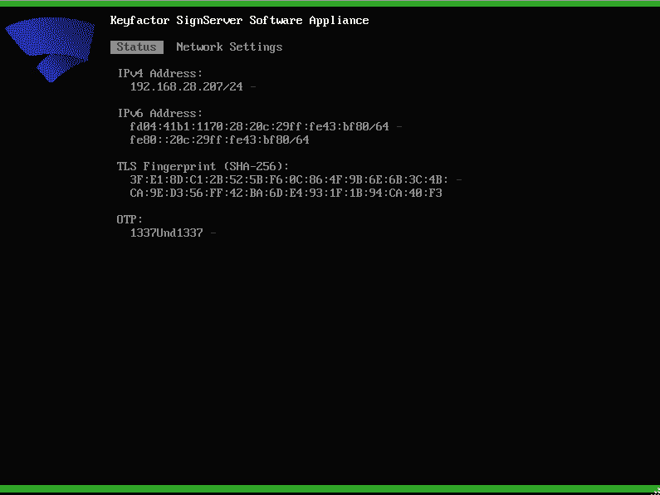
Task: Click the IPv4 Address label
Action: [160, 74]
